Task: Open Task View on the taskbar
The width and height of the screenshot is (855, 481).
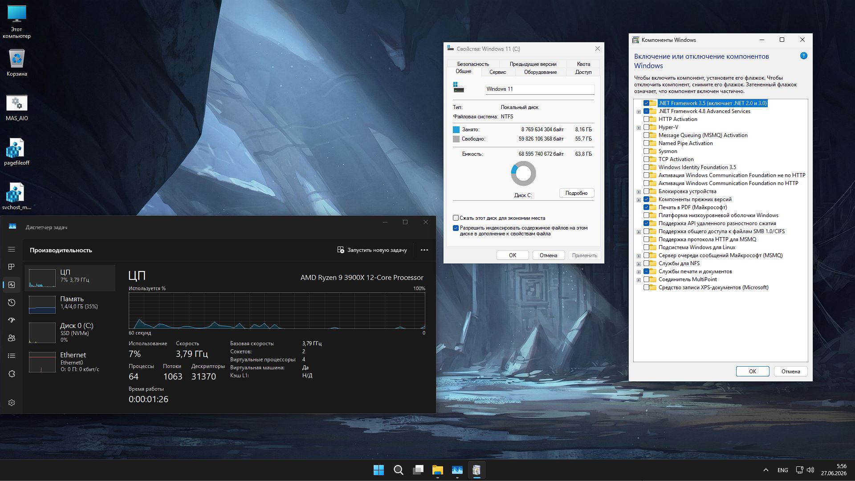Action: [418, 470]
